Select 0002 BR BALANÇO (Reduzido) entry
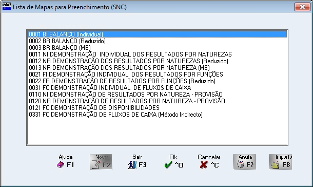Viewport: 313px width, 187px height. [157, 41]
